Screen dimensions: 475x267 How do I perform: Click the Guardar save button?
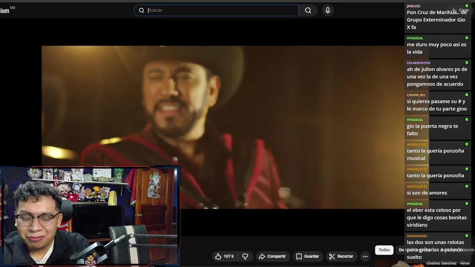307,256
